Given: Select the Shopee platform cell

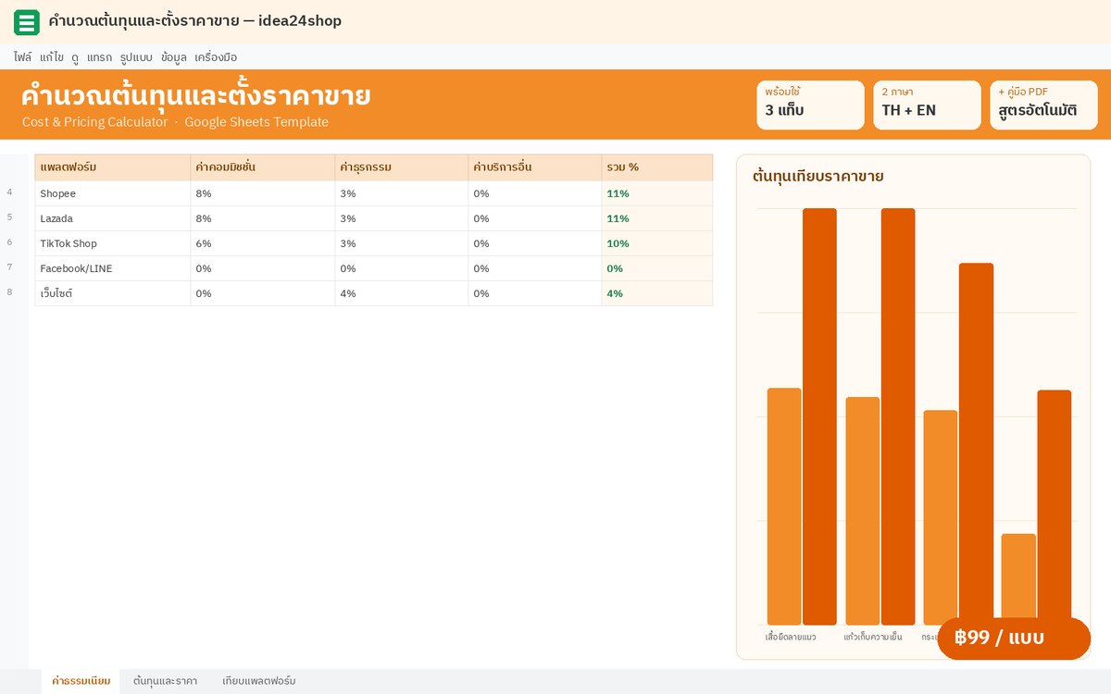Looking at the screenshot, I should 113,193.
